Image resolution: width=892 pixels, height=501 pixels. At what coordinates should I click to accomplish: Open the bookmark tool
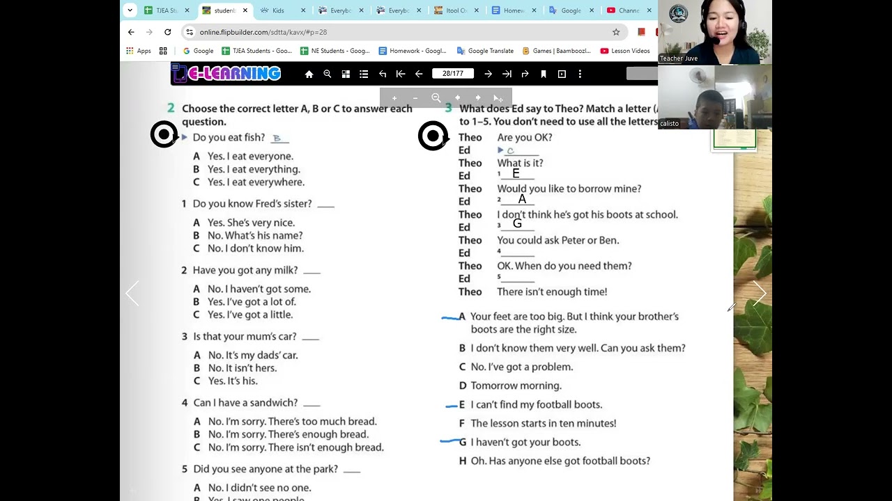pos(544,74)
